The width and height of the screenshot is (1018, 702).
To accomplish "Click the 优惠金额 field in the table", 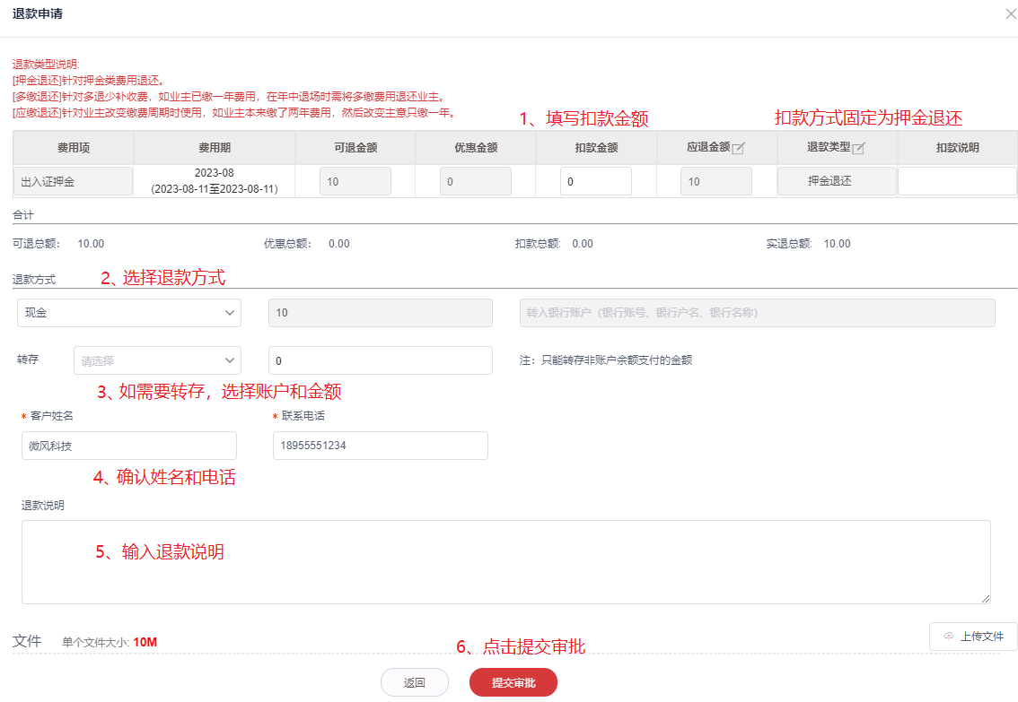I will click(475, 181).
